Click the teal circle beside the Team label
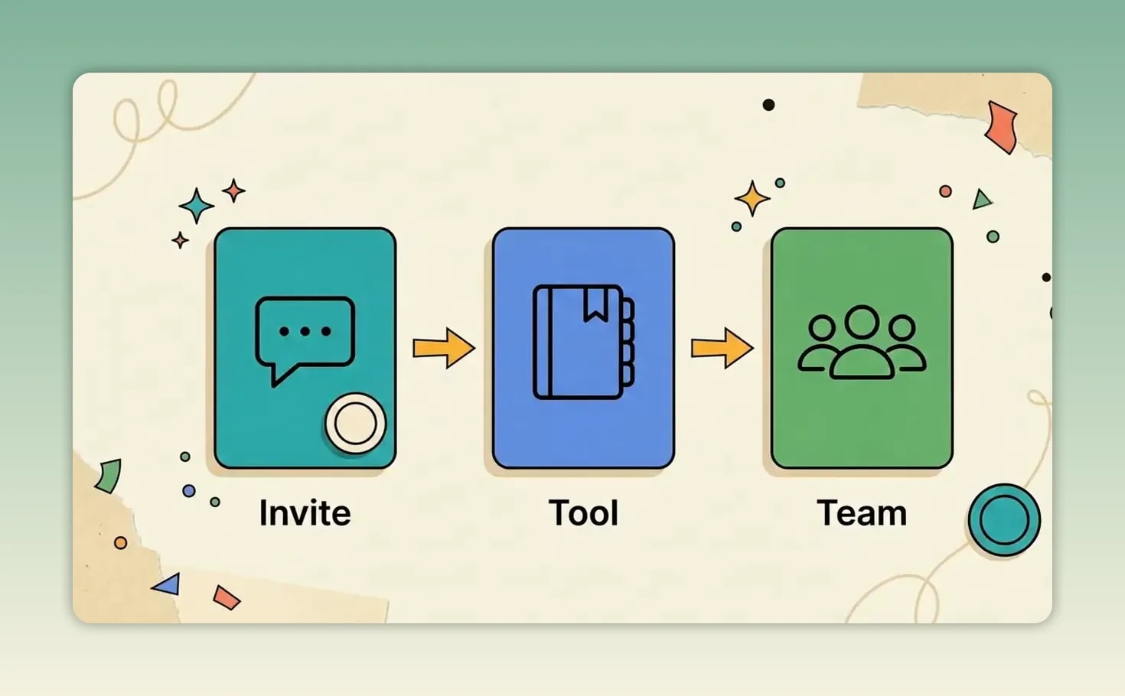The image size is (1125, 696). click(1004, 519)
